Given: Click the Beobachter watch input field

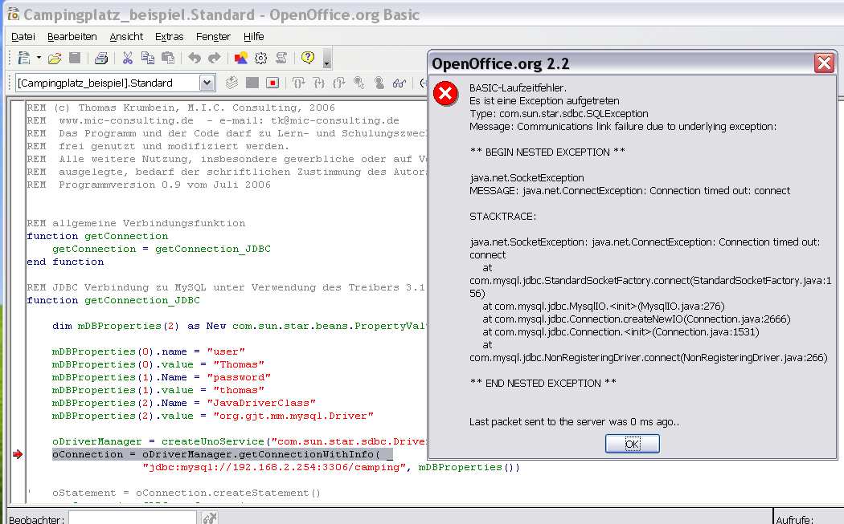Looking at the screenshot, I should 133,518.
